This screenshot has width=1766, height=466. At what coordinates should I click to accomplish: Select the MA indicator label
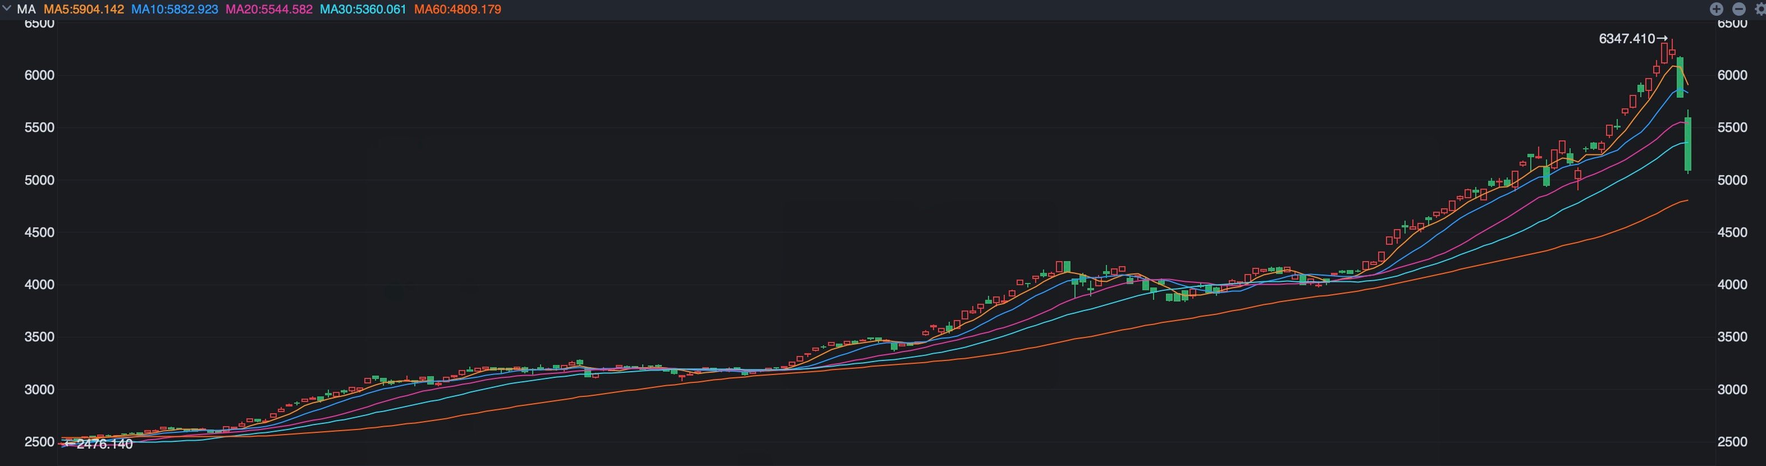(26, 10)
